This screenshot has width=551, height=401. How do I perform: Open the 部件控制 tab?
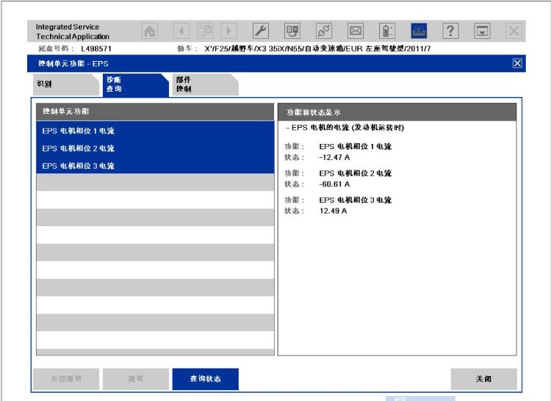click(x=206, y=84)
